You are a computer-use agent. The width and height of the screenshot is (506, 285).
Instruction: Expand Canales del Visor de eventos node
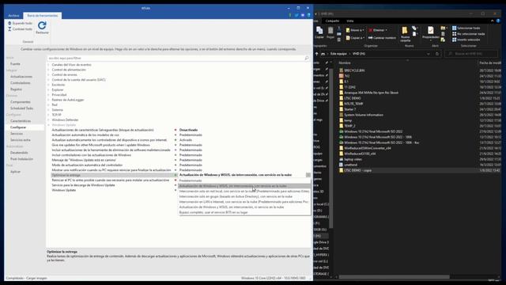[49, 65]
